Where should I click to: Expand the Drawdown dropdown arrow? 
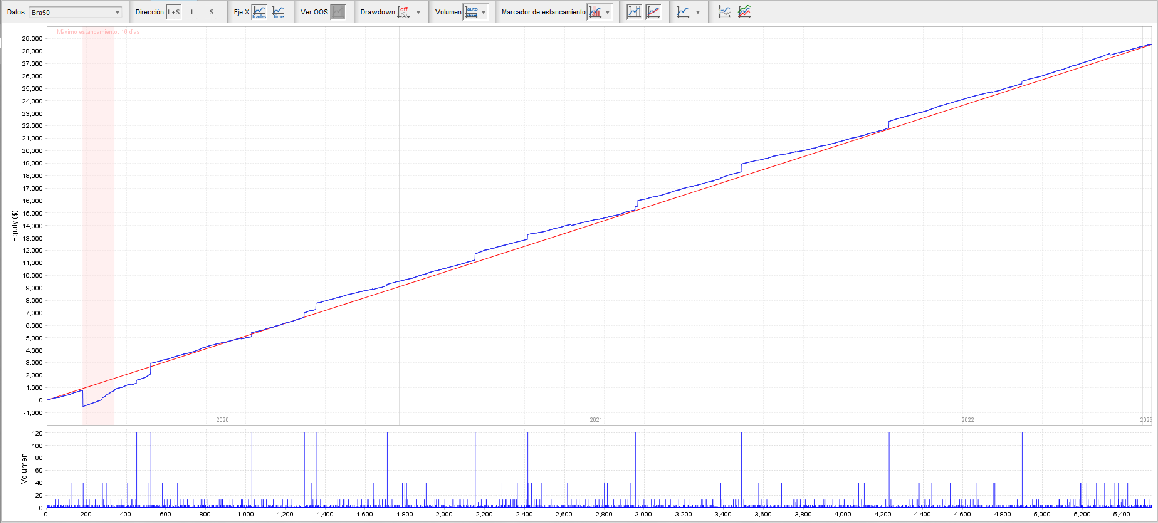pyautogui.click(x=418, y=12)
